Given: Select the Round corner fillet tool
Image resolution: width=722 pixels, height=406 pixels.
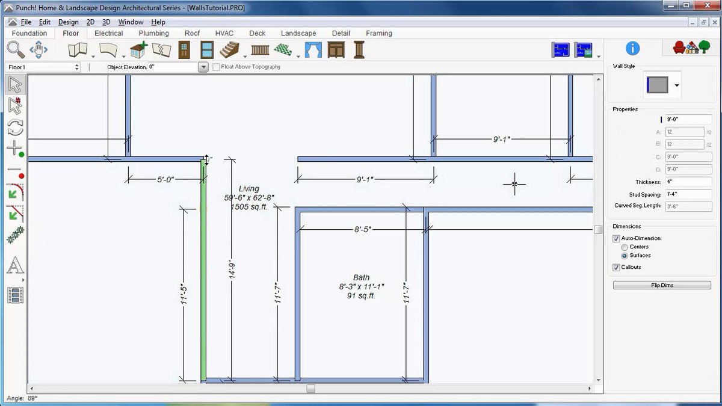Looking at the screenshot, I should pyautogui.click(x=15, y=192).
